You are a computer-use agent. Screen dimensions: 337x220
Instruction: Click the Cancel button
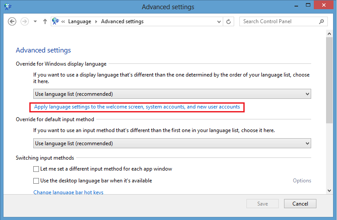pyautogui.click(x=300, y=204)
